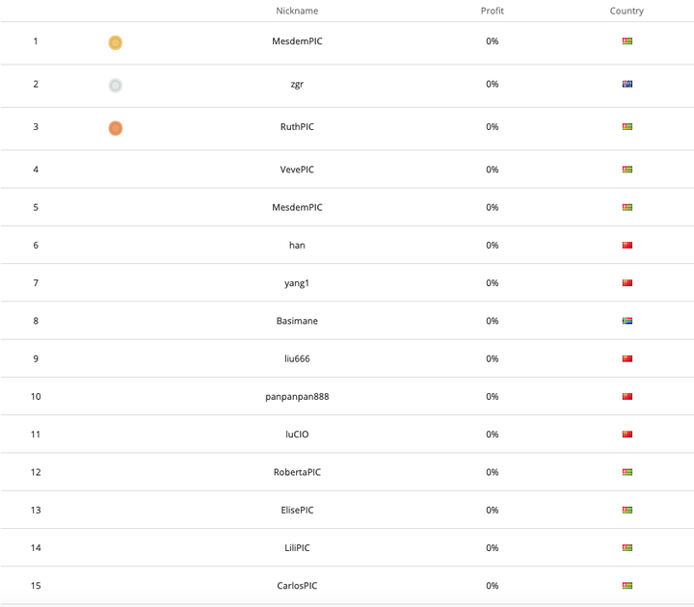
Task: Click the flag next to CarlosPIC
Action: click(627, 585)
